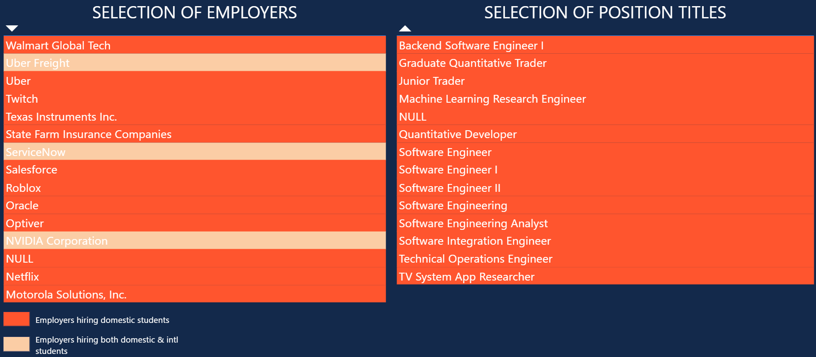The height and width of the screenshot is (357, 816).
Task: Select Walmart Global Tech employer row
Action: click(195, 45)
